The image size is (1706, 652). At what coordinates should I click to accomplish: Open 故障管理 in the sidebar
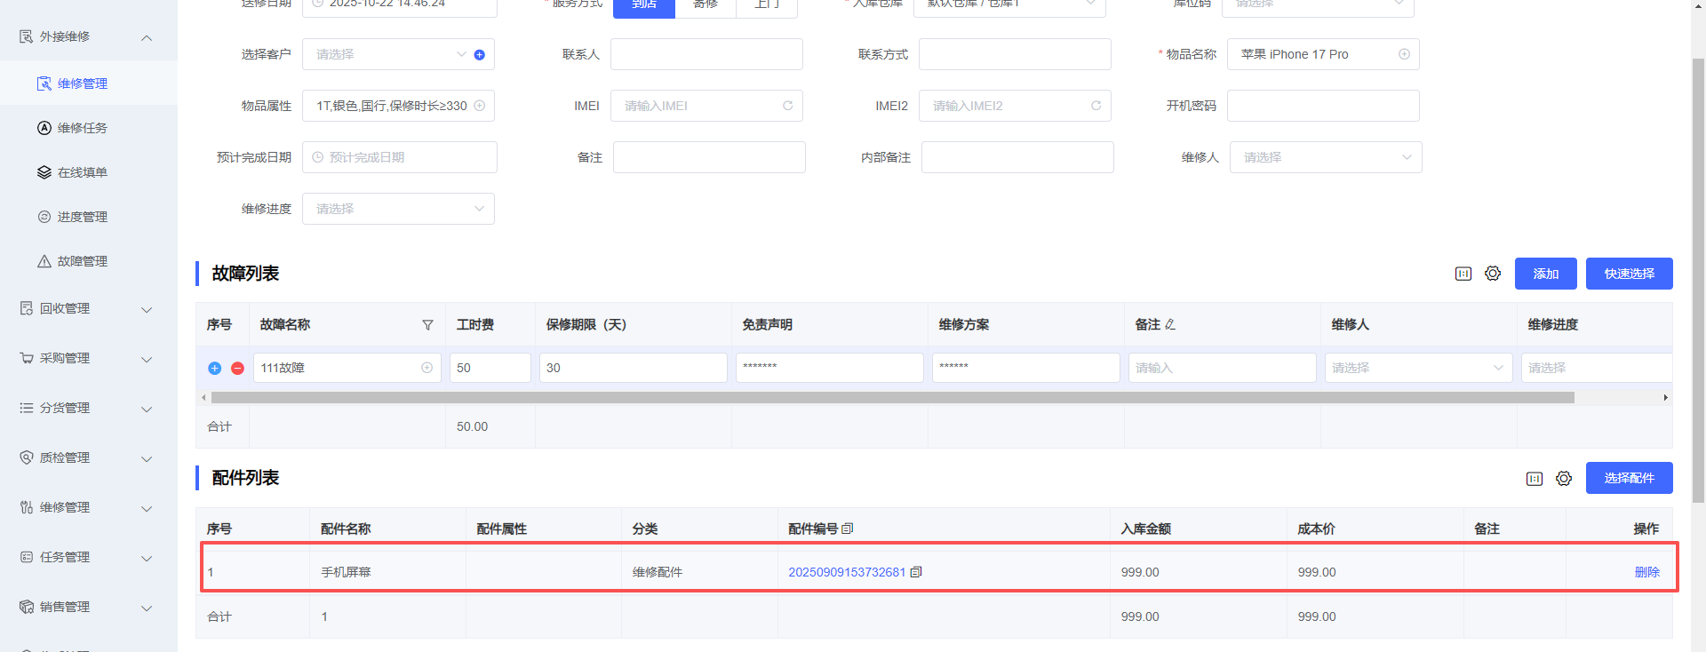pos(82,261)
